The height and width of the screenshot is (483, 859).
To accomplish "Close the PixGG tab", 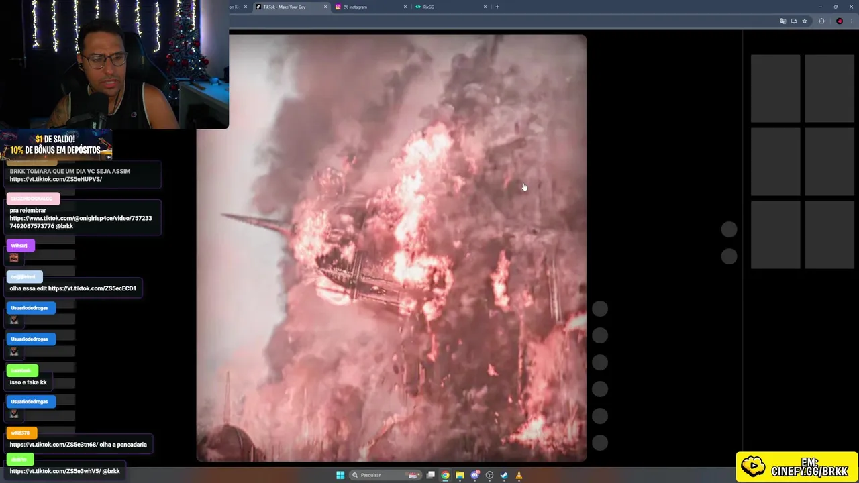I will 485,7.
